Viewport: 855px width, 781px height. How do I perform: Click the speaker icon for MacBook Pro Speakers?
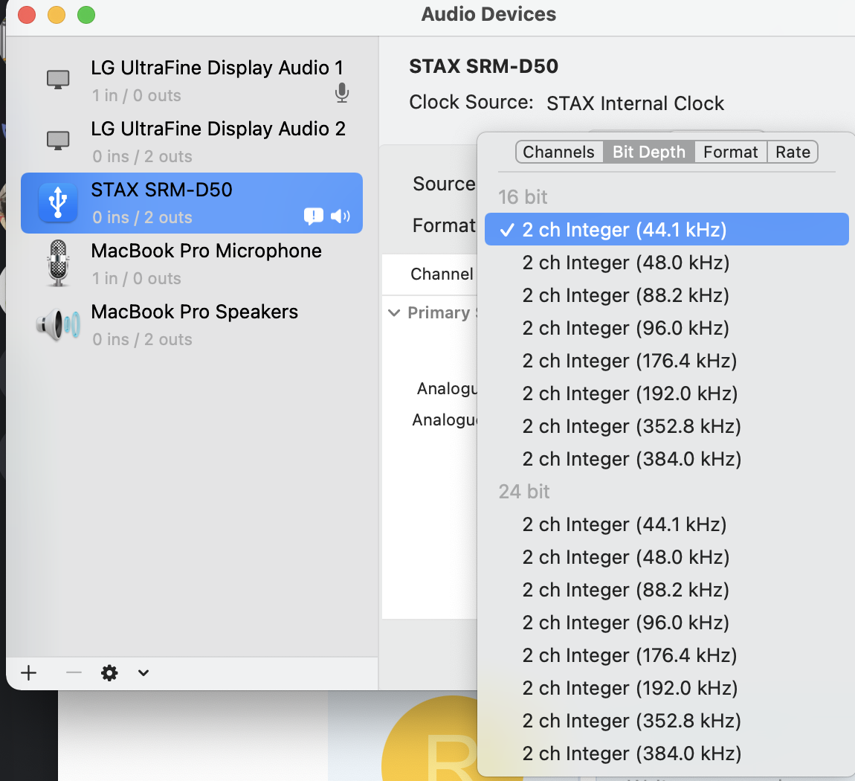58,324
